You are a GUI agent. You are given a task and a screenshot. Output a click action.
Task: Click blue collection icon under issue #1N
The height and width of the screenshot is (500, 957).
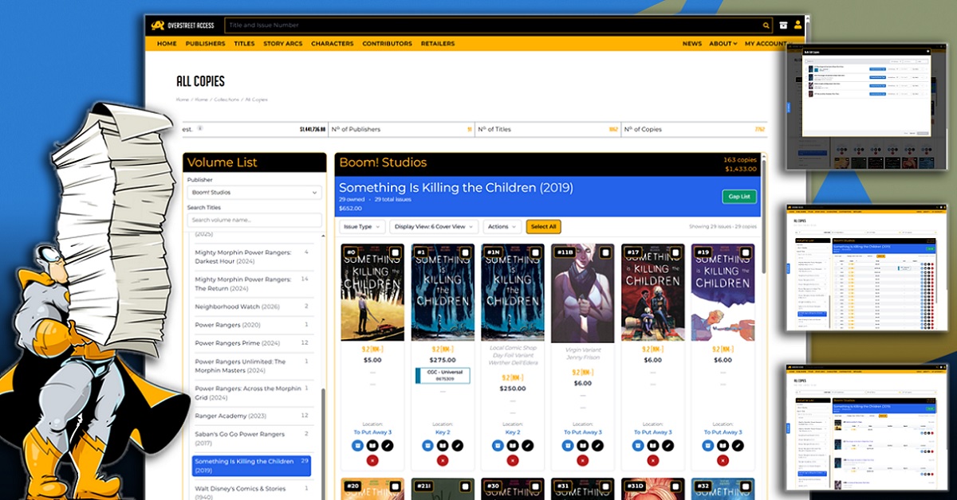498,444
